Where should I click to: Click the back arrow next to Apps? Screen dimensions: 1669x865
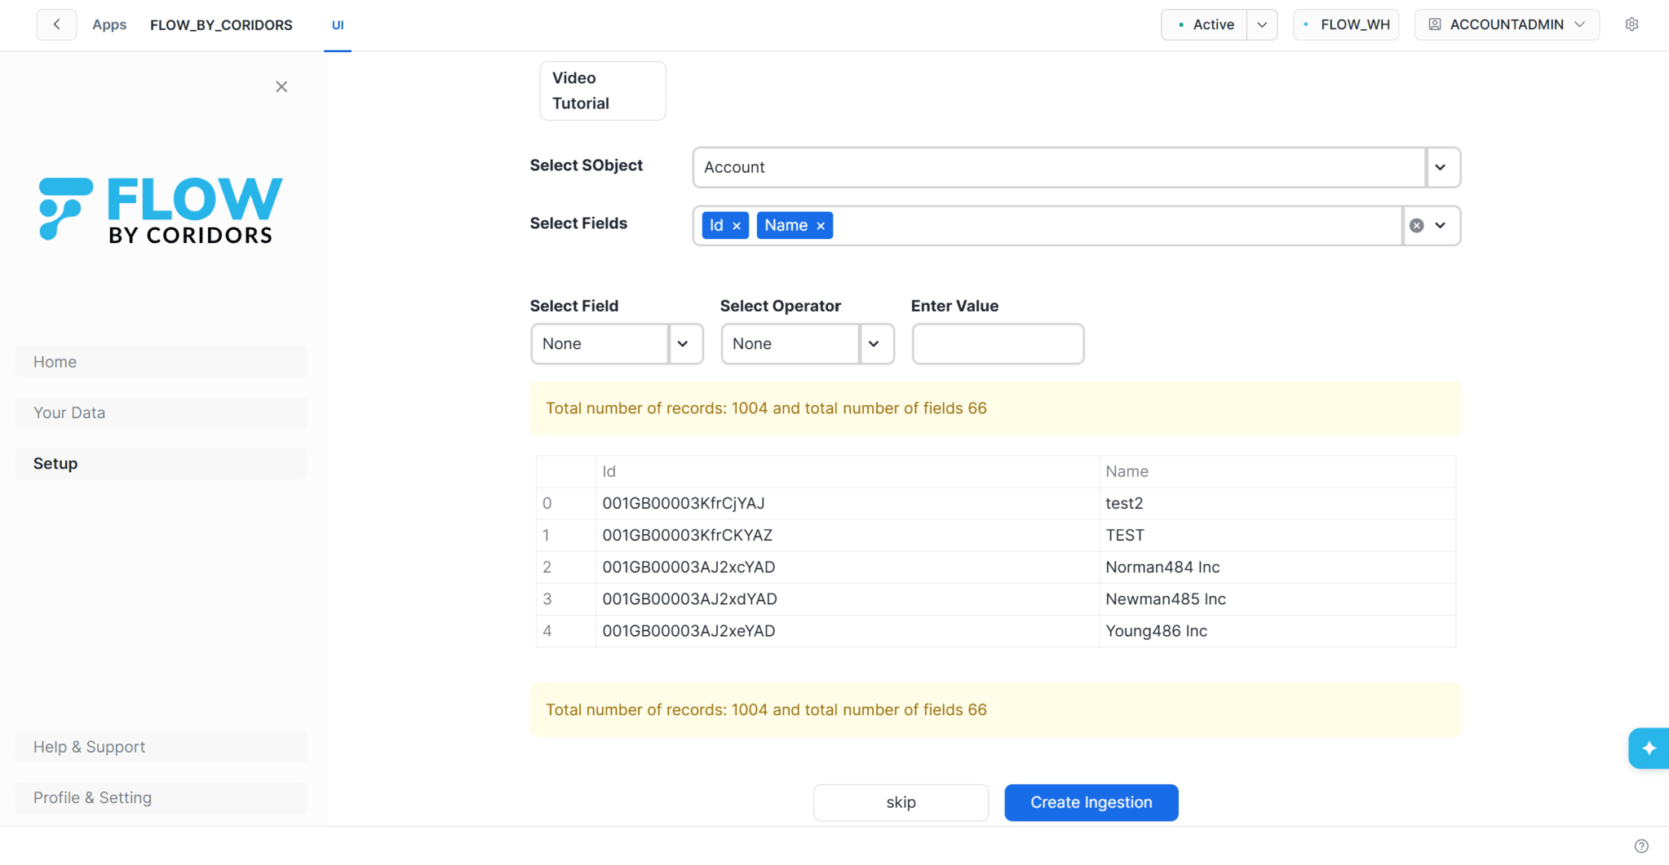(56, 24)
